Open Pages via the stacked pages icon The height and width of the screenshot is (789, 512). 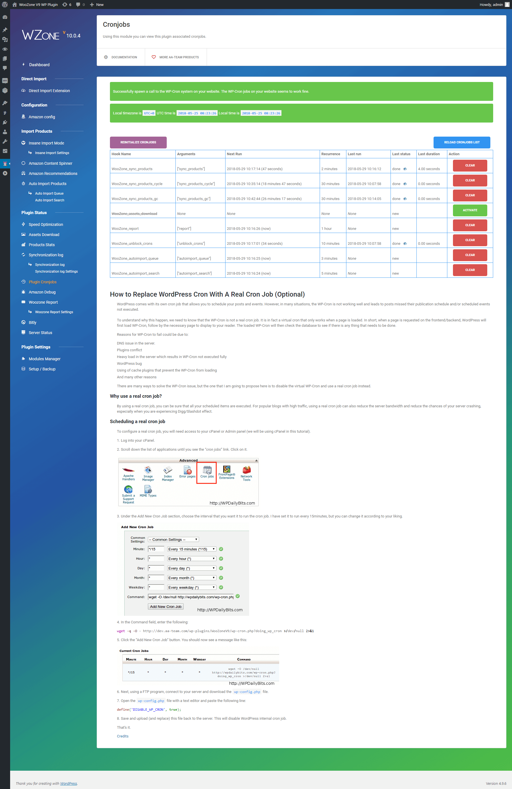(x=5, y=58)
